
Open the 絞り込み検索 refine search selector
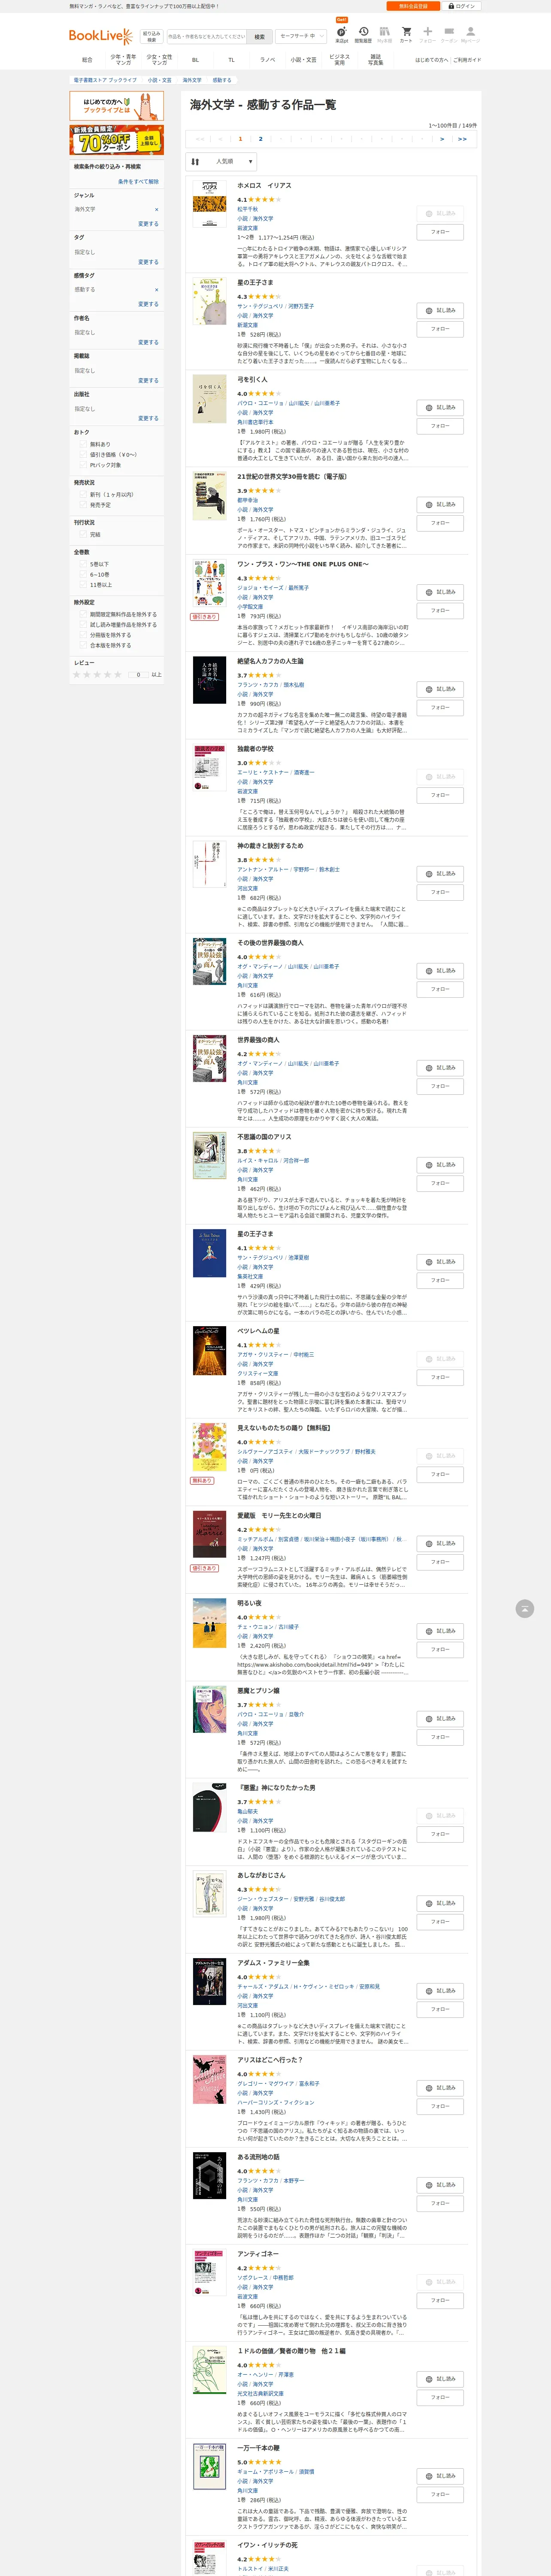(x=151, y=36)
